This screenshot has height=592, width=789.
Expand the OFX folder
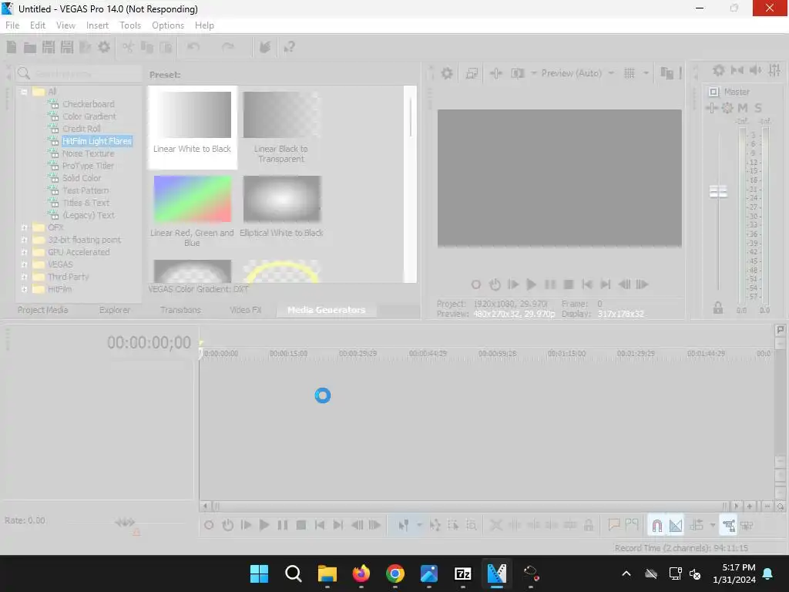click(x=24, y=227)
